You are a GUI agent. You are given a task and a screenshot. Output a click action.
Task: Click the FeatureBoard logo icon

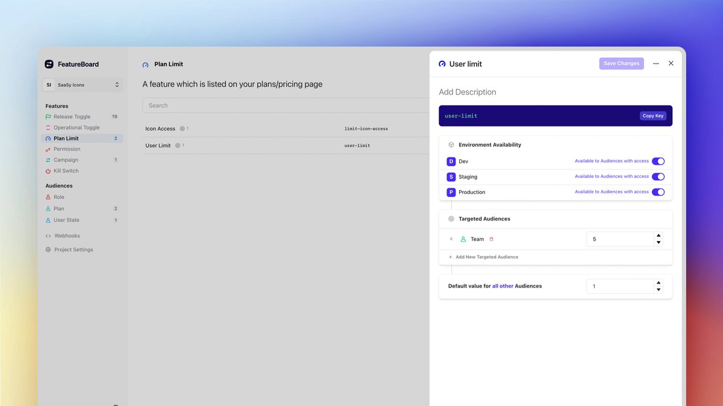click(x=48, y=63)
